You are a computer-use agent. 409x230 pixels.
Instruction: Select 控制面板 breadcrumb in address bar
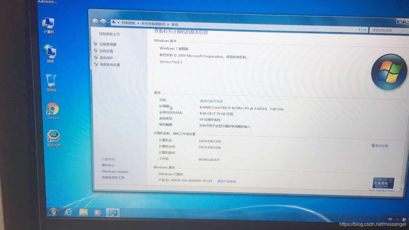(128, 23)
